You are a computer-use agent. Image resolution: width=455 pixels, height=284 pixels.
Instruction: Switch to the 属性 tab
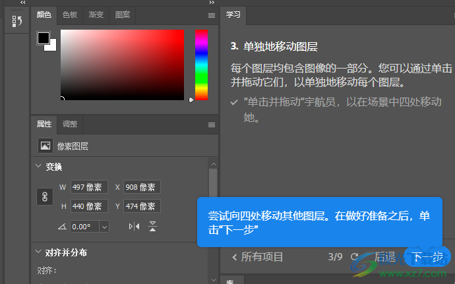tap(44, 124)
